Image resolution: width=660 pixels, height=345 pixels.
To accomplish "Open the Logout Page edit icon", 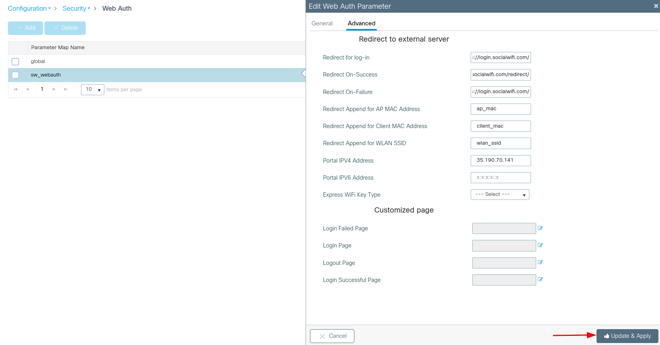I will pyautogui.click(x=540, y=262).
